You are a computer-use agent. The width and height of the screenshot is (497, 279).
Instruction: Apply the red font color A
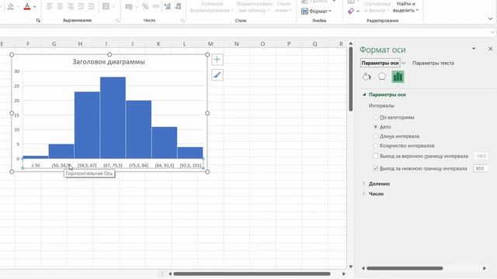point(27,6)
